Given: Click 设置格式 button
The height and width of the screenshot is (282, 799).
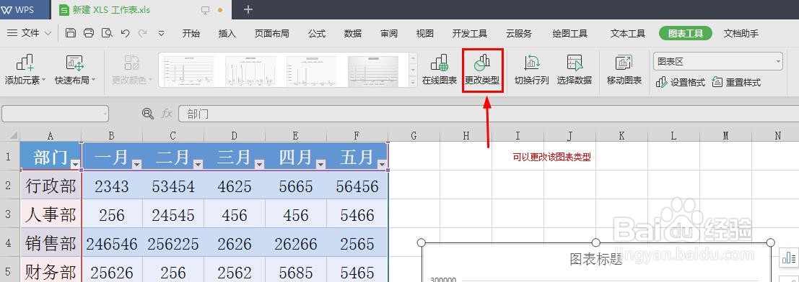Looking at the screenshot, I should coord(681,82).
